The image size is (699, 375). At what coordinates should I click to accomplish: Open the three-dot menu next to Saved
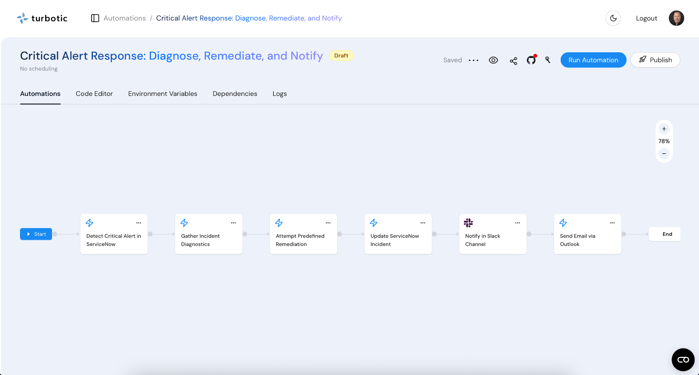click(x=474, y=60)
